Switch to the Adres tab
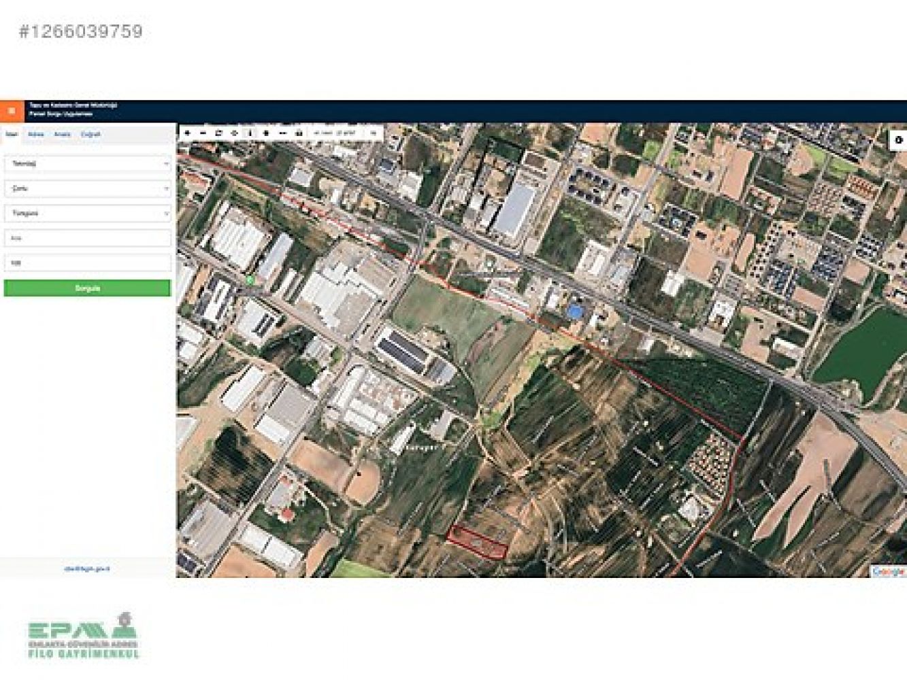This screenshot has height=680, width=907. 36,135
